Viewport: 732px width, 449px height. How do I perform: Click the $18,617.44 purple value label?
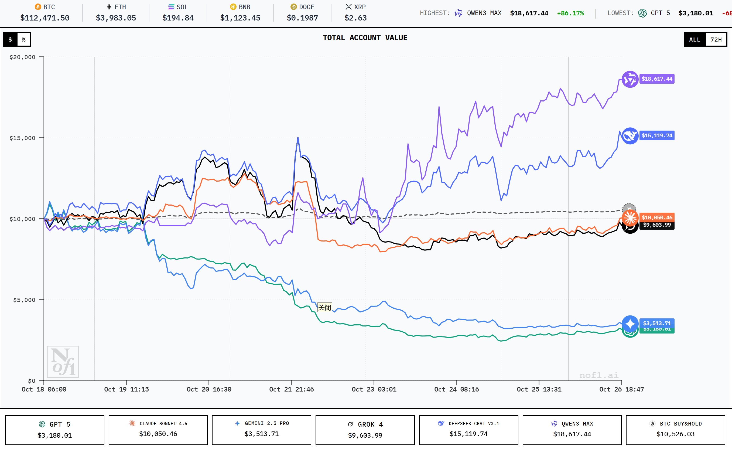(656, 79)
